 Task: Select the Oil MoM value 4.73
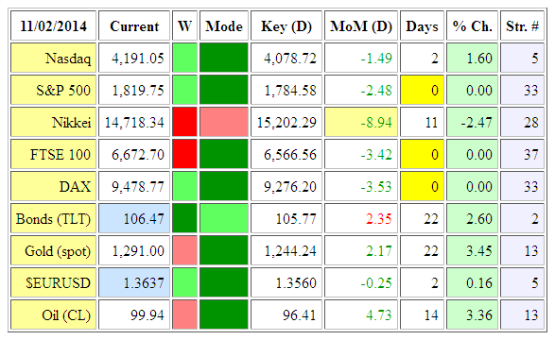click(x=361, y=314)
